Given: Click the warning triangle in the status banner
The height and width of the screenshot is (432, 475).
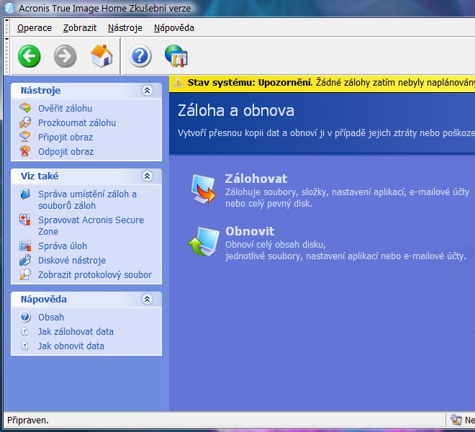Looking at the screenshot, I should (x=178, y=83).
